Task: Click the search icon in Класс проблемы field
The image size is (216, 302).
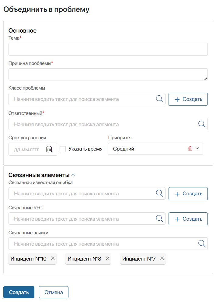Action: [x=159, y=99]
